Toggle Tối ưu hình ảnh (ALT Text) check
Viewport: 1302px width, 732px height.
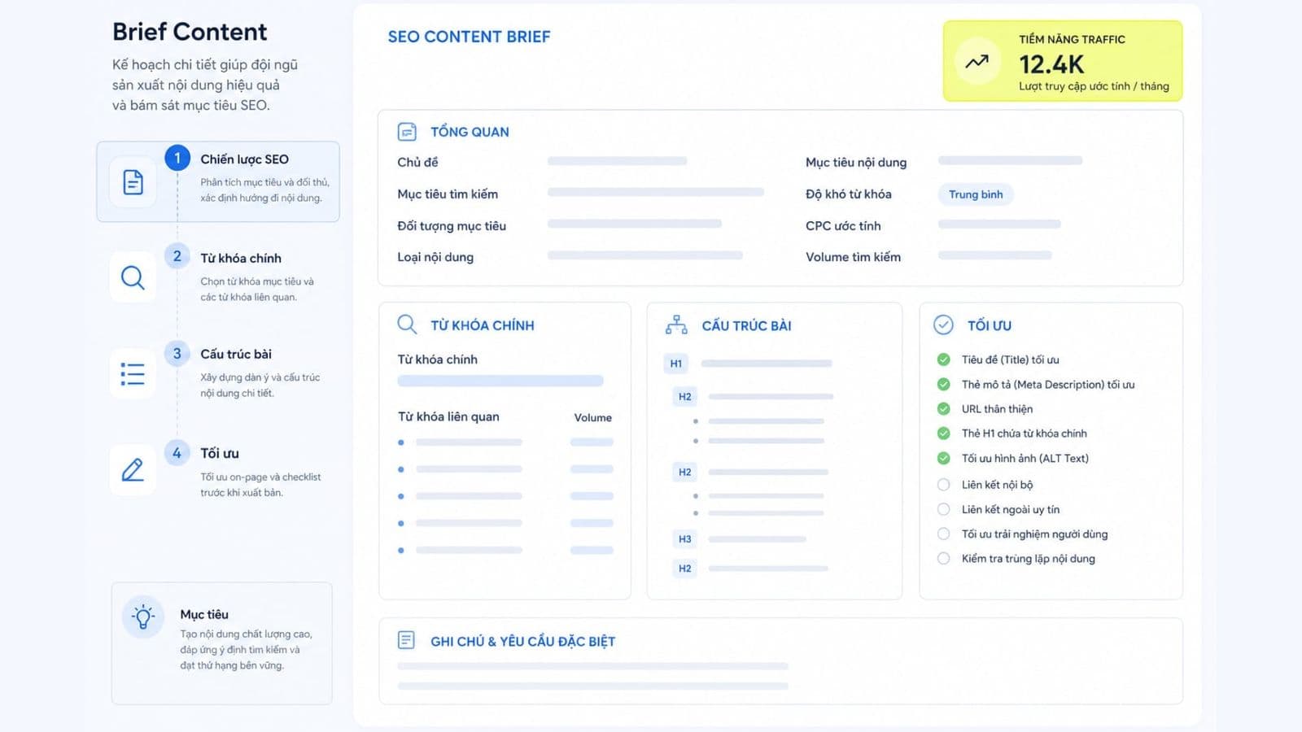click(944, 458)
